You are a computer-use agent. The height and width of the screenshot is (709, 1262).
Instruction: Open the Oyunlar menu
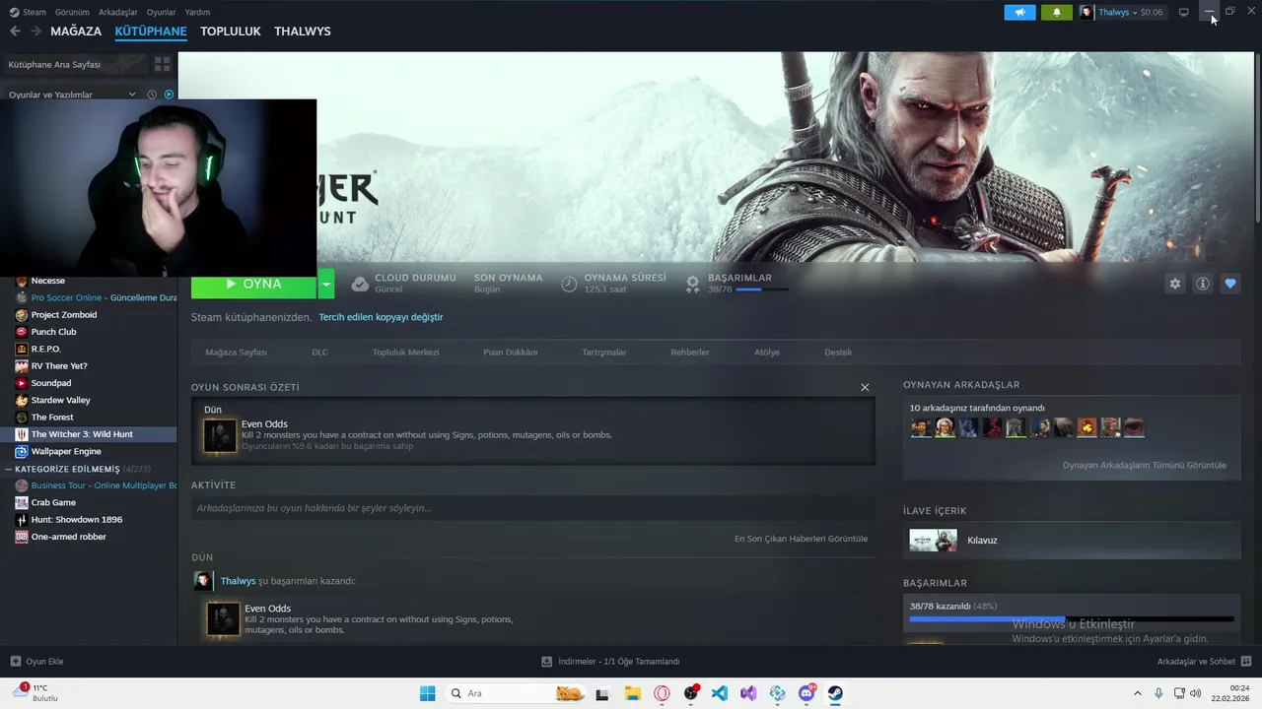[162, 12]
